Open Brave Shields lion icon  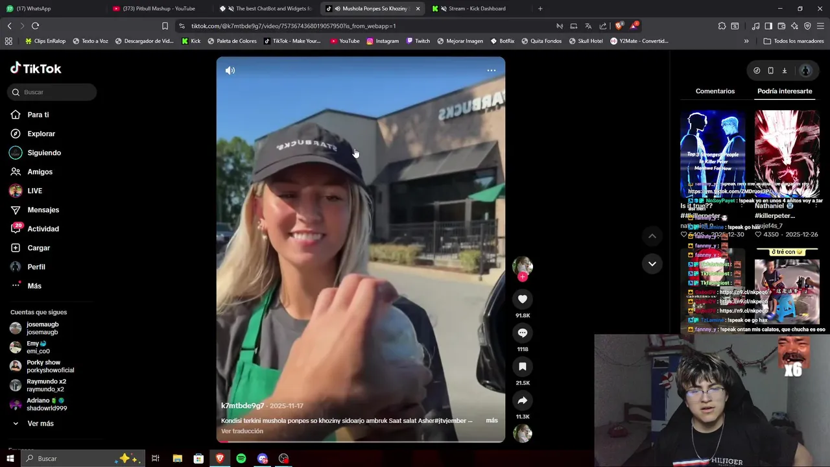point(619,26)
